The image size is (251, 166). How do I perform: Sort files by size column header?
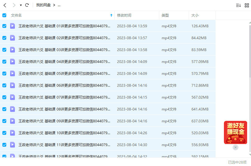[x=195, y=15]
